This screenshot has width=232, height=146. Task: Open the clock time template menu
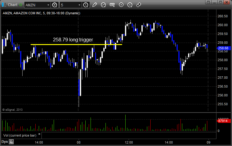pyautogui.click(x=86, y=5)
